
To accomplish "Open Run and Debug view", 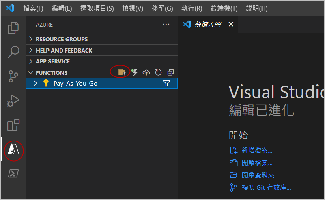I will tap(13, 100).
